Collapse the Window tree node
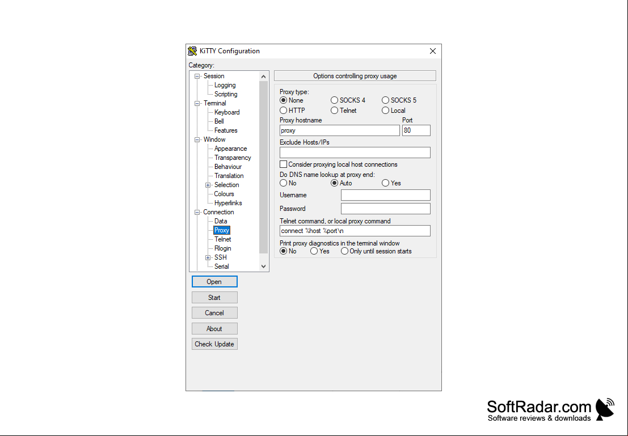This screenshot has height=436, width=628. [197, 139]
